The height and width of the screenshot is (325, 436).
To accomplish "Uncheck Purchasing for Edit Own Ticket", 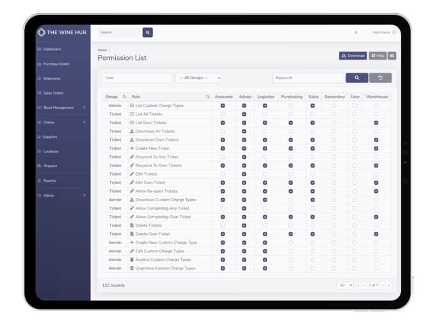I will (x=290, y=183).
